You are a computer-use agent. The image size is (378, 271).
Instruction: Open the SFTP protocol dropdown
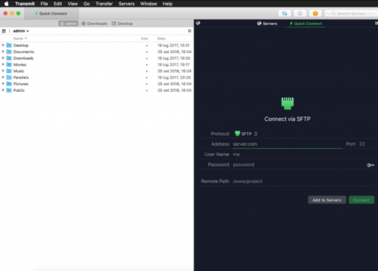point(246,134)
